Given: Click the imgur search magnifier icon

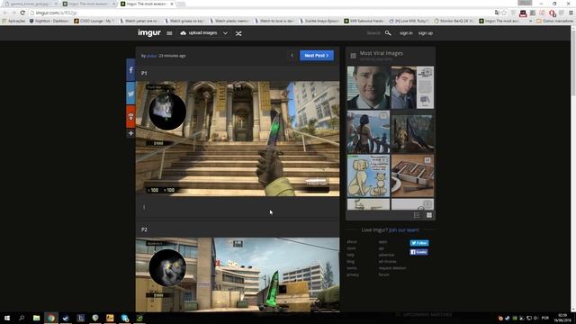Looking at the screenshot, I should 388,33.
